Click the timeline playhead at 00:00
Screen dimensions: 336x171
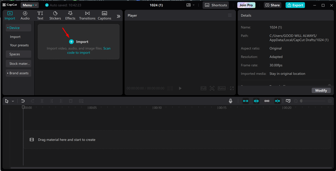23,107
